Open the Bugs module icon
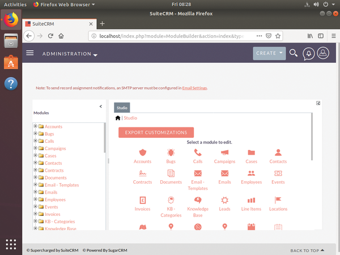Viewport: 340px width, 255px height. 171,152
